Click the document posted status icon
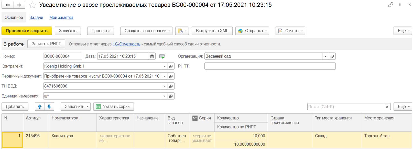 pyautogui.click(x=162, y=56)
